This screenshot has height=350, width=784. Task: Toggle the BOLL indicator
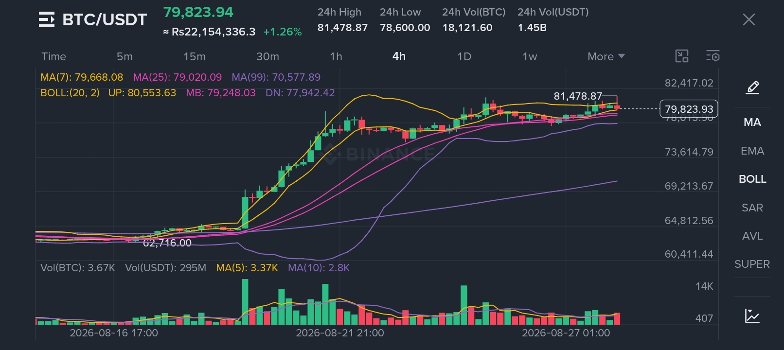(x=752, y=179)
